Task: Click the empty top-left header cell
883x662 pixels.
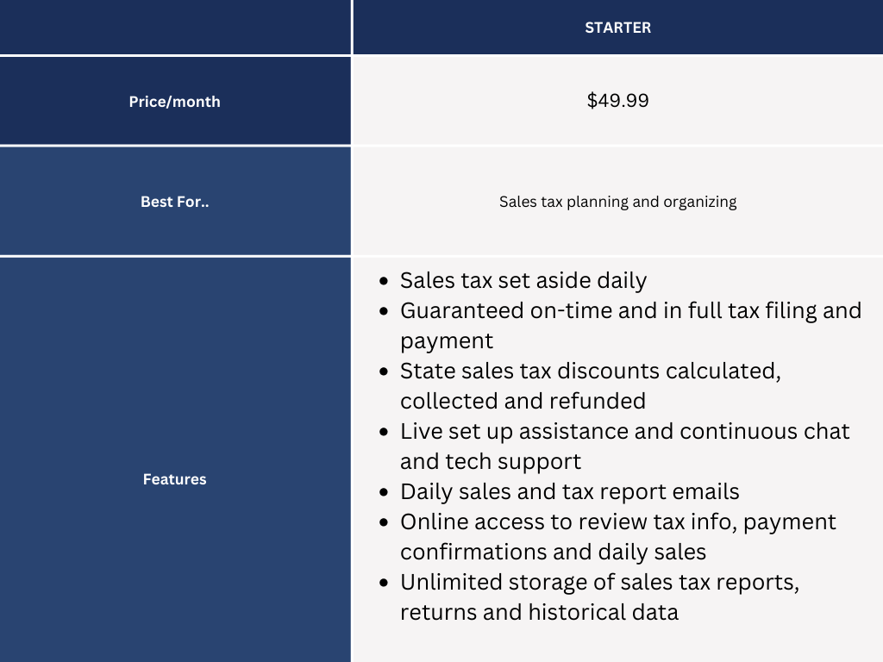Action: 175,27
